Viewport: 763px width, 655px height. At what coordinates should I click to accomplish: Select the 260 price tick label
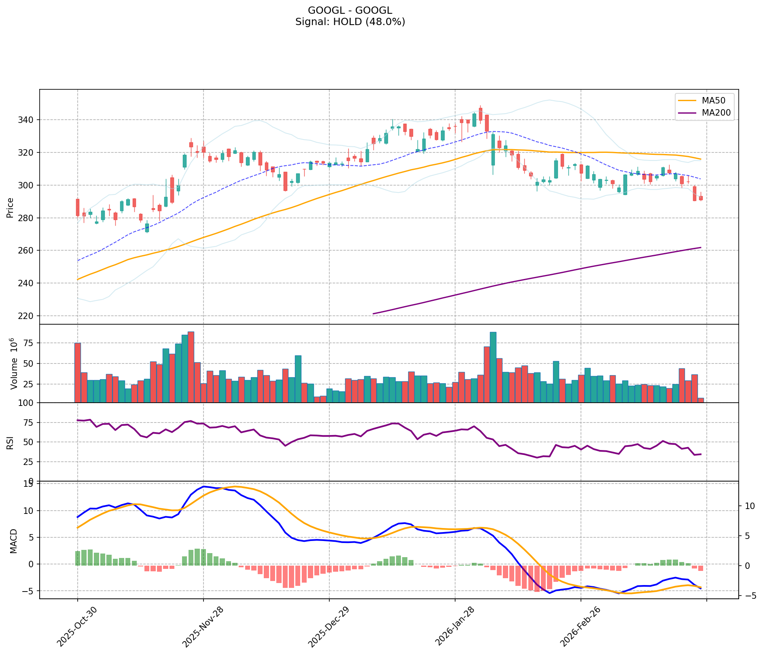pos(28,251)
